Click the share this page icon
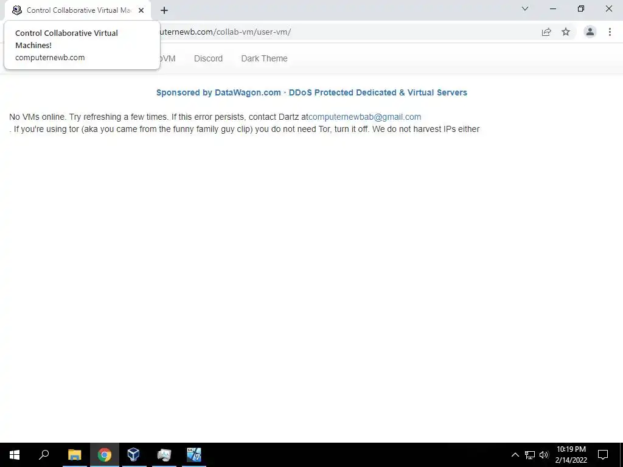623x467 pixels. [546, 32]
